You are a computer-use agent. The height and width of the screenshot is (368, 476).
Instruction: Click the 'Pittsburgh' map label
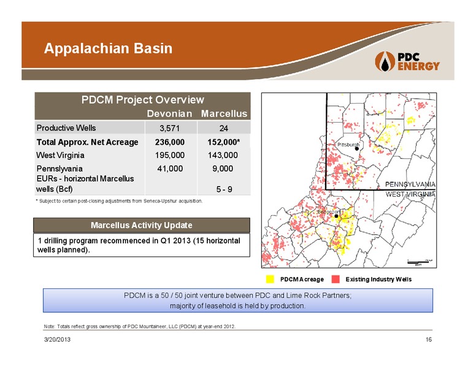348,145
